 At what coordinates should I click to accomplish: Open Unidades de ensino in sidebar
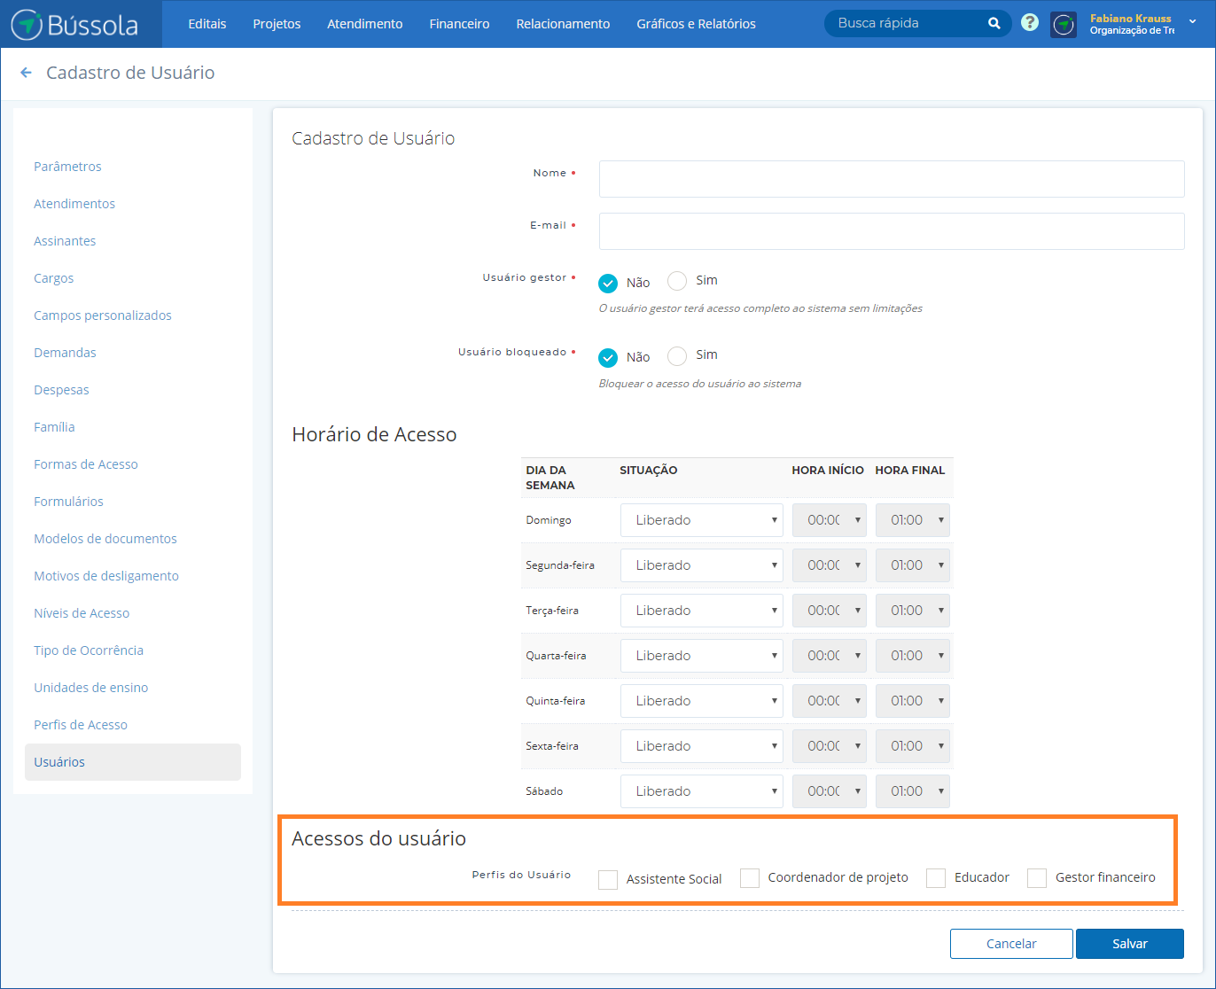coord(91,688)
